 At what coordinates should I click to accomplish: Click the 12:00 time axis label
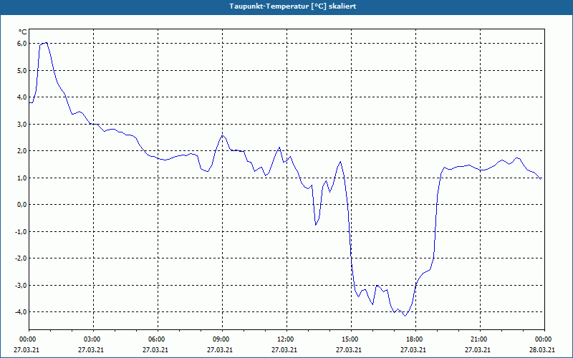285,339
